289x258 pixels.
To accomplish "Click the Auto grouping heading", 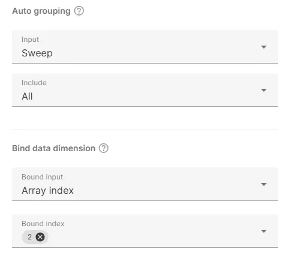I will click(41, 11).
